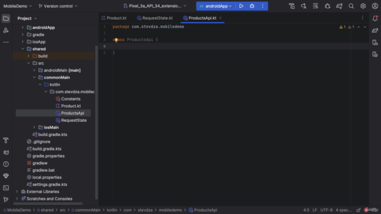
Task: Close the ProductsApi.kt tab
Action: 220,18
